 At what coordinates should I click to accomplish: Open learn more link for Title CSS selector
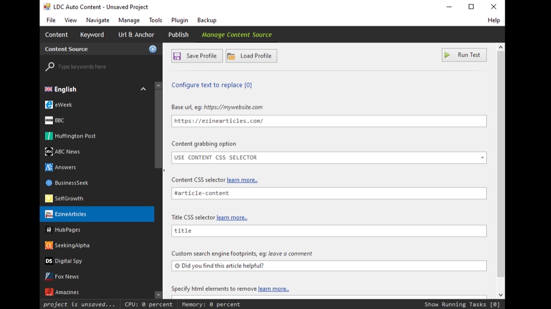pos(232,217)
